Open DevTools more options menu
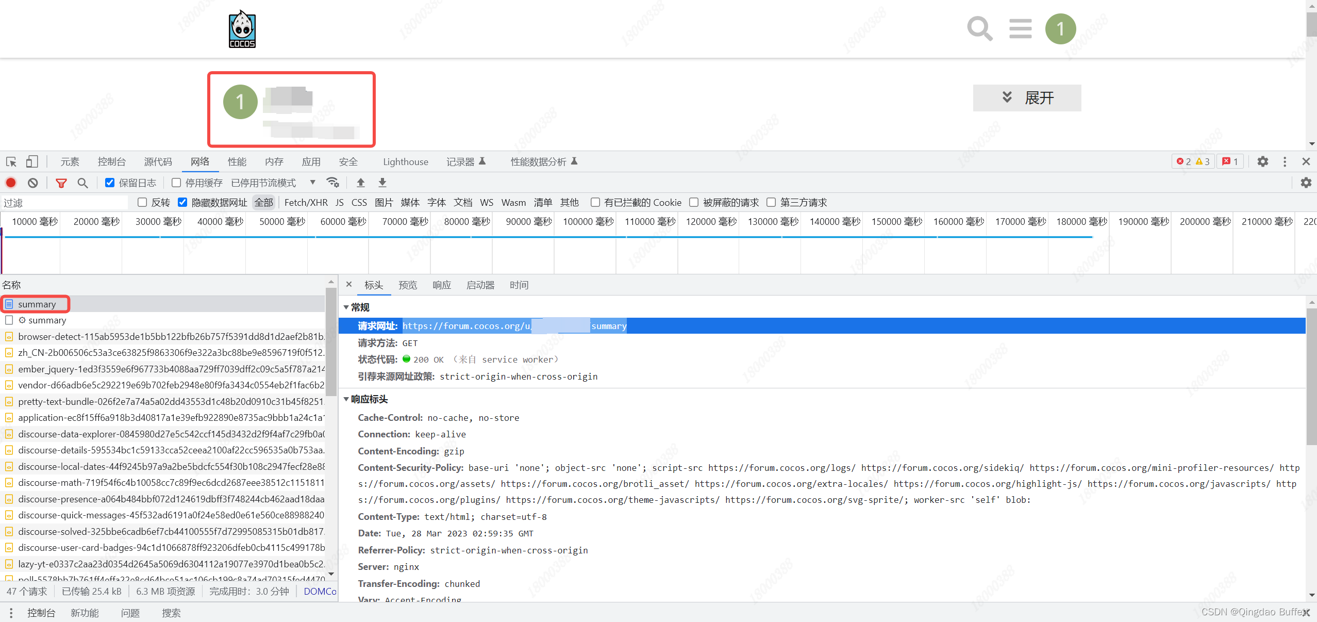This screenshot has width=1317, height=622. point(1285,161)
